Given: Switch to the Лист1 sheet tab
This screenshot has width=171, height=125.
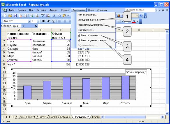Looking at the screenshot, I should tap(31, 117).
